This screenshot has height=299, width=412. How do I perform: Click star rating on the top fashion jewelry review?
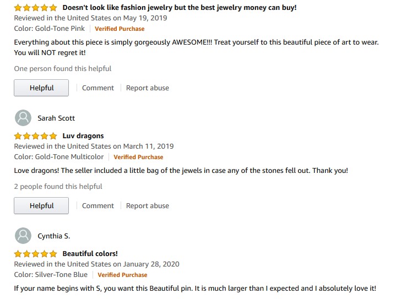coord(35,8)
